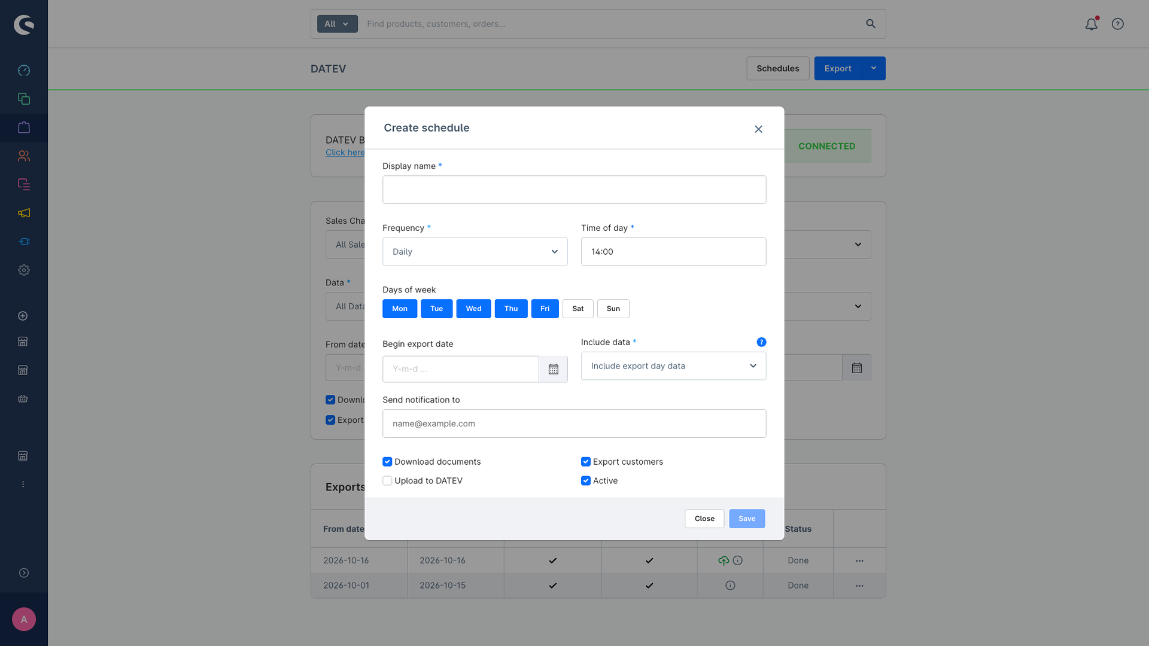Click the search magnifier icon

pyautogui.click(x=871, y=24)
